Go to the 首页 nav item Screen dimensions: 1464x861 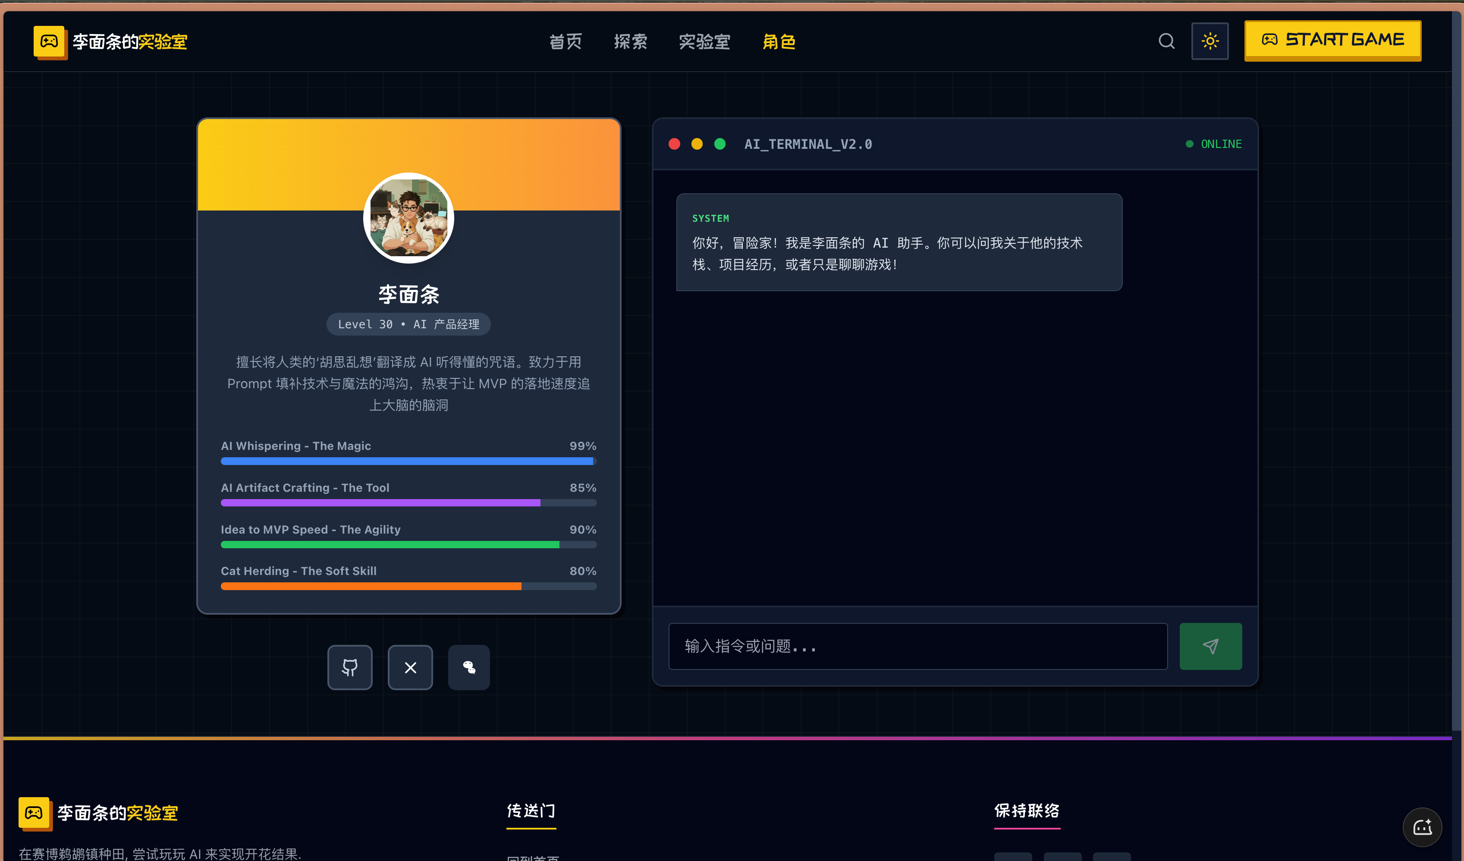(x=565, y=42)
